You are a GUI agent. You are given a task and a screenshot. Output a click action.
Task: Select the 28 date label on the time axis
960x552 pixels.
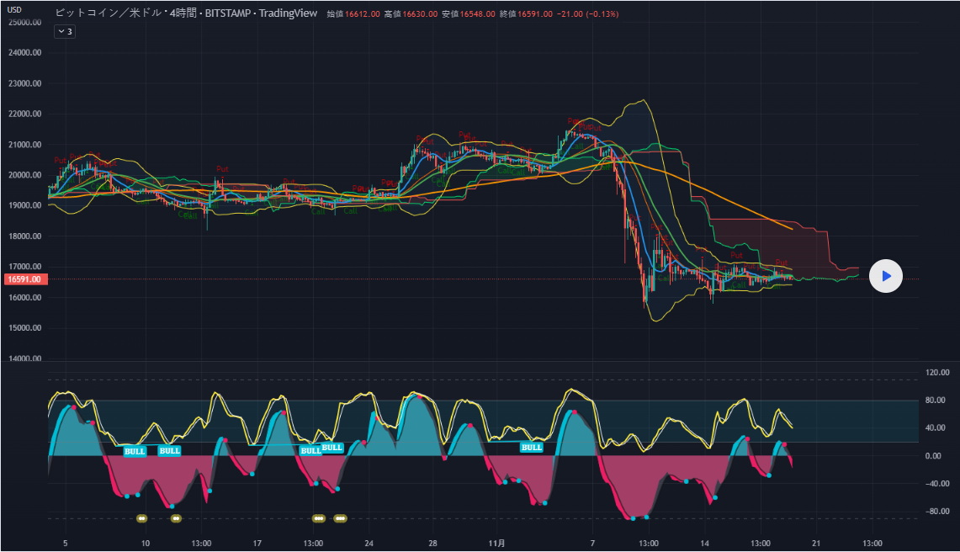432,543
